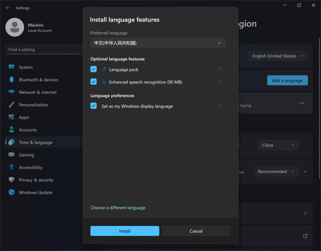This screenshot has width=321, height=251.
Task: Uncheck Enhanced speech recognition checkbox
Action: pyautogui.click(x=93, y=82)
